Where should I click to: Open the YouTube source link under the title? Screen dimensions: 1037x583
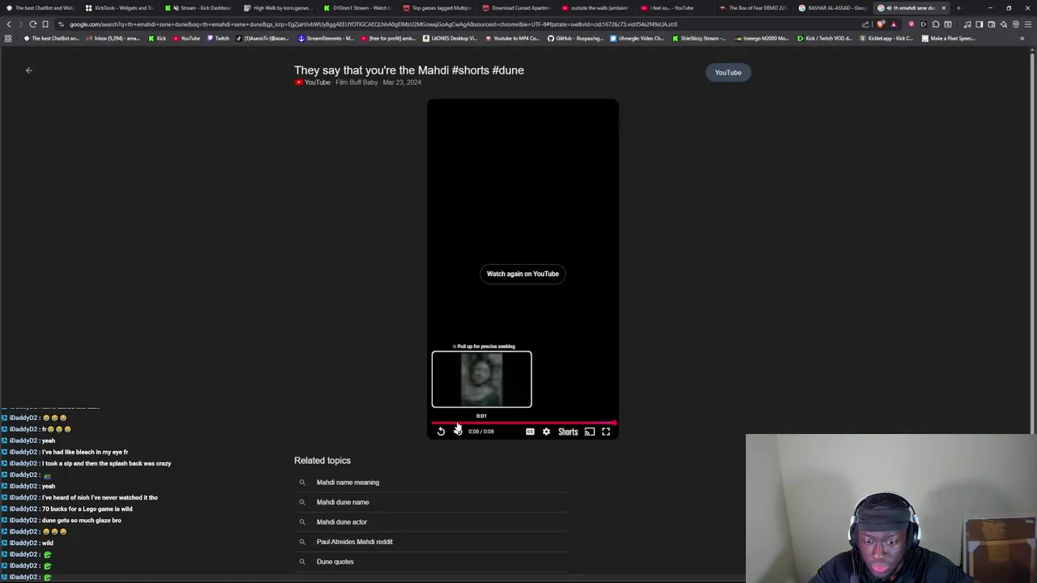(313, 83)
